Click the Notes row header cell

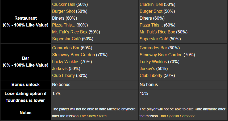pos(26,113)
